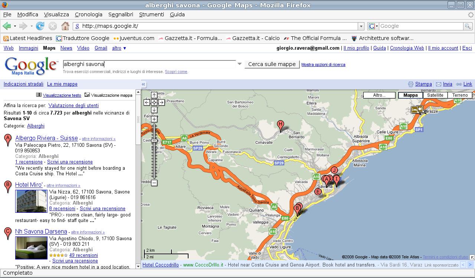
Task: Click the Hotel Miro' thumbnail photo
Action: 31,201
